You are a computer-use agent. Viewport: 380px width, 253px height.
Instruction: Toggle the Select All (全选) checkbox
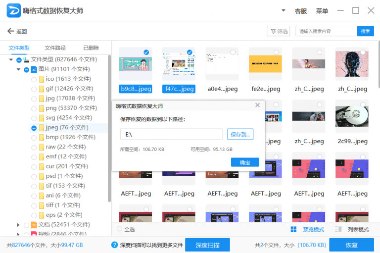click(119, 229)
